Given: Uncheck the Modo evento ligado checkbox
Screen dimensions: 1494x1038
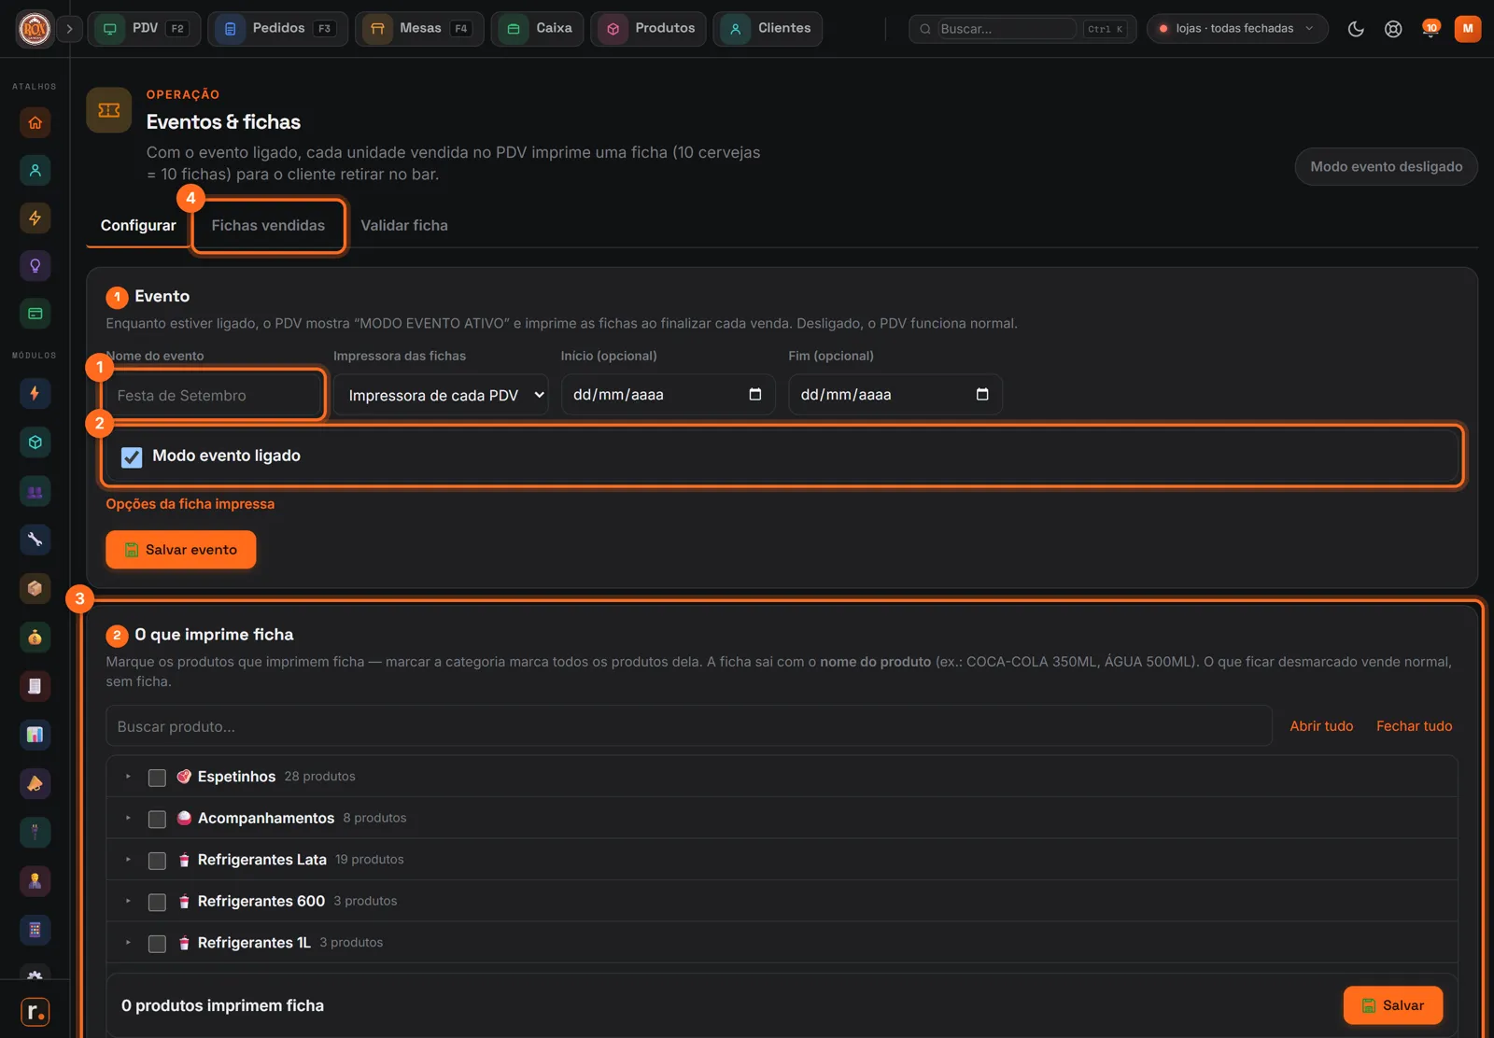Looking at the screenshot, I should pyautogui.click(x=132, y=456).
